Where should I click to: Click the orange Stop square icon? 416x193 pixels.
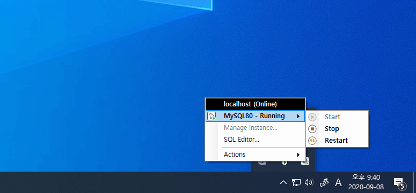tap(312, 129)
